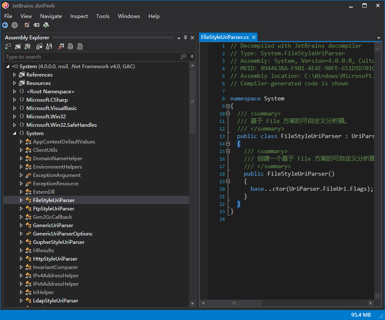Click the braces icon next to Root Namespace
The image size is (385, 320).
(x=22, y=91)
